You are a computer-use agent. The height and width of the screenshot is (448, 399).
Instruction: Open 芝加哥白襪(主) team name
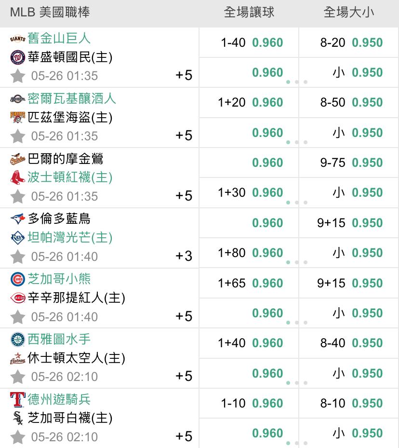click(70, 418)
